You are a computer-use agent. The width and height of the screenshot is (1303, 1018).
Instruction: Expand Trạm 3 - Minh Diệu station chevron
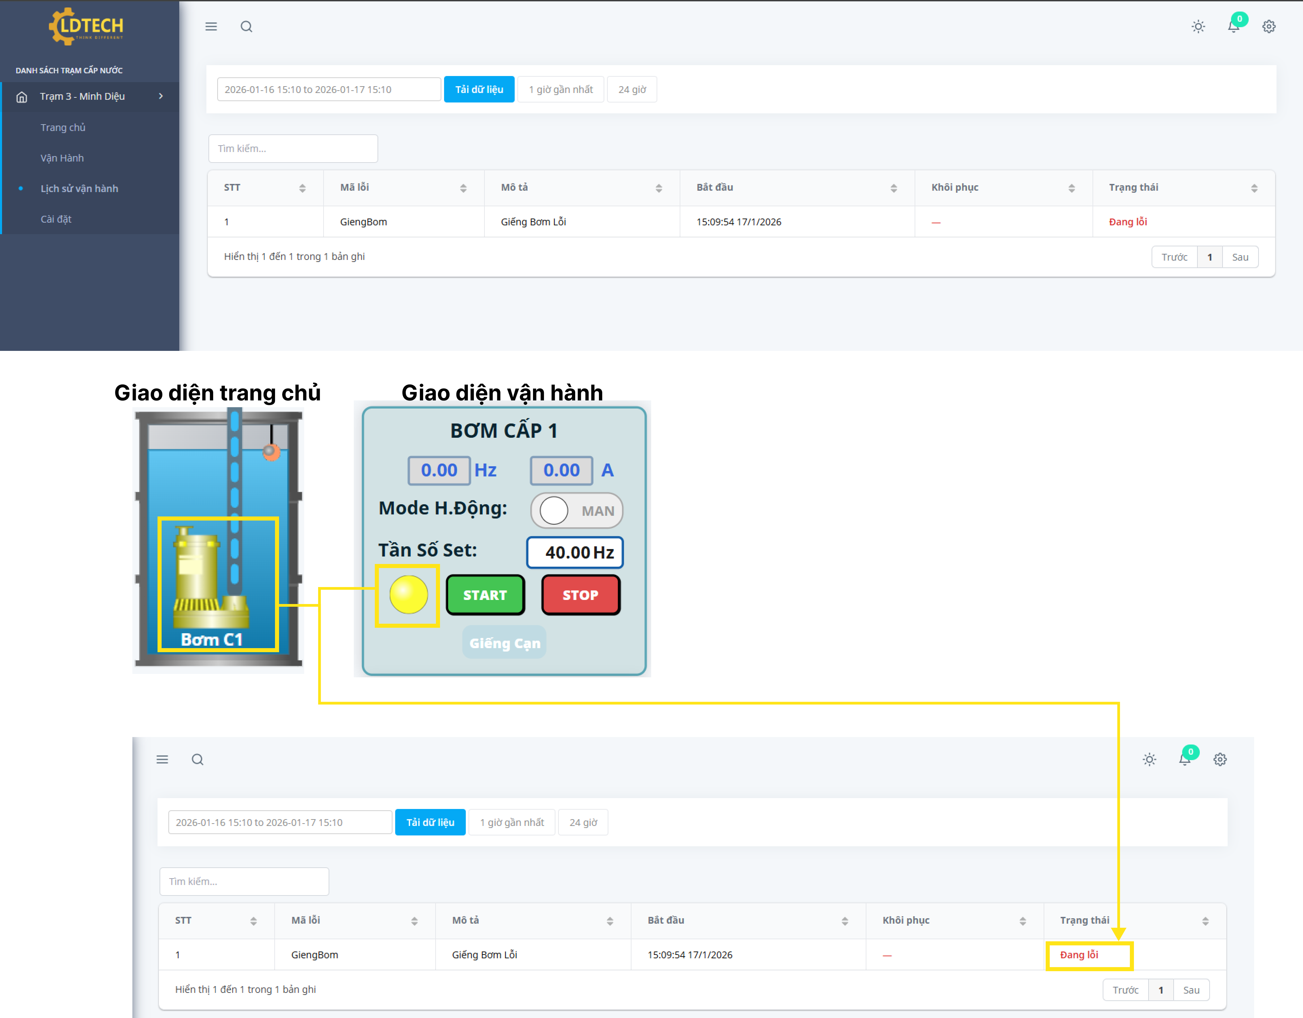coord(161,96)
